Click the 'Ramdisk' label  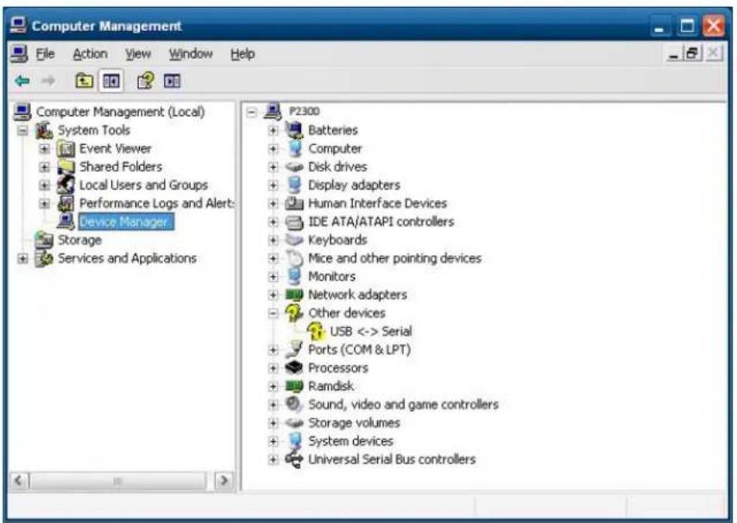331,387
